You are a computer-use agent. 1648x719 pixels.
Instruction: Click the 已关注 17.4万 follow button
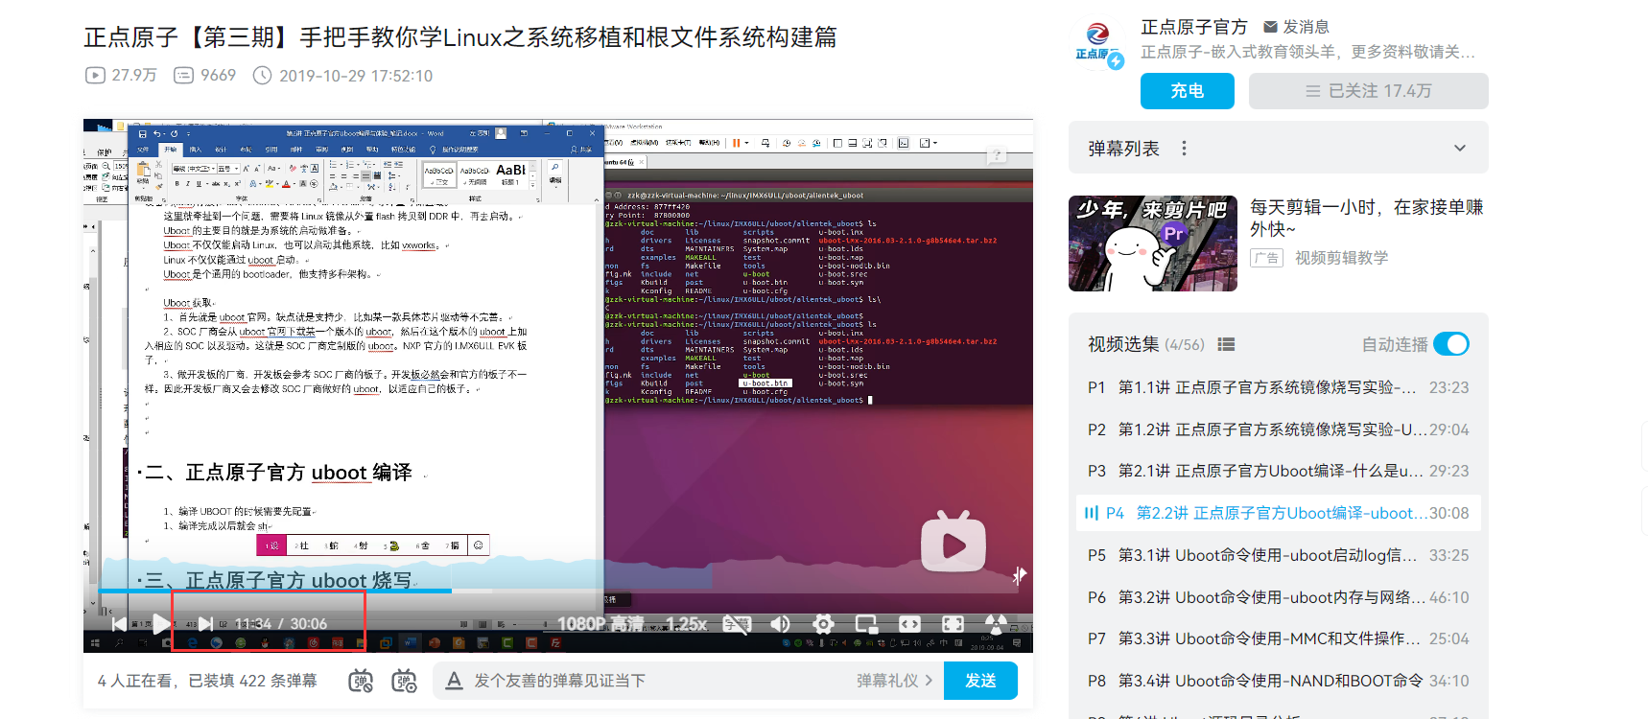click(x=1369, y=91)
